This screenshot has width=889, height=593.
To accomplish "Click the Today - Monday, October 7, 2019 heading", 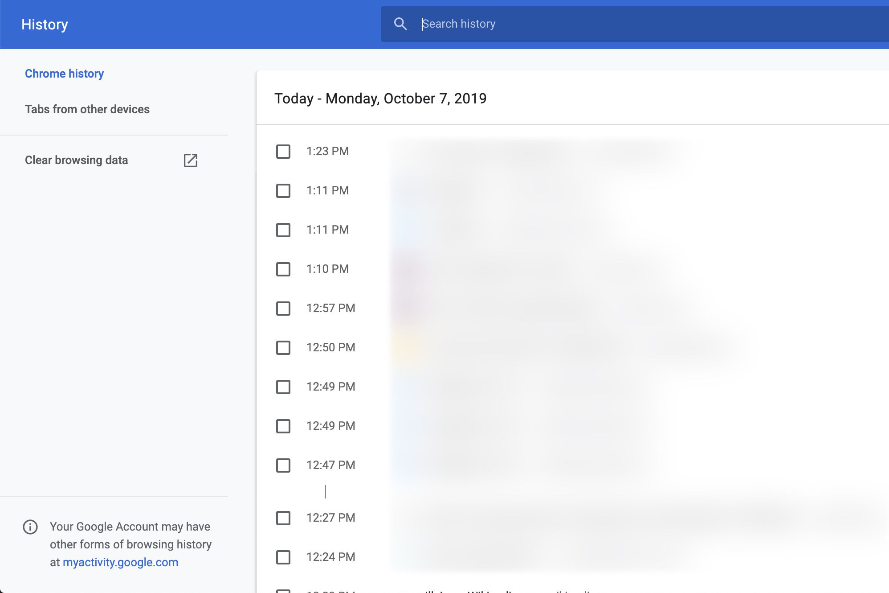I will coord(380,99).
